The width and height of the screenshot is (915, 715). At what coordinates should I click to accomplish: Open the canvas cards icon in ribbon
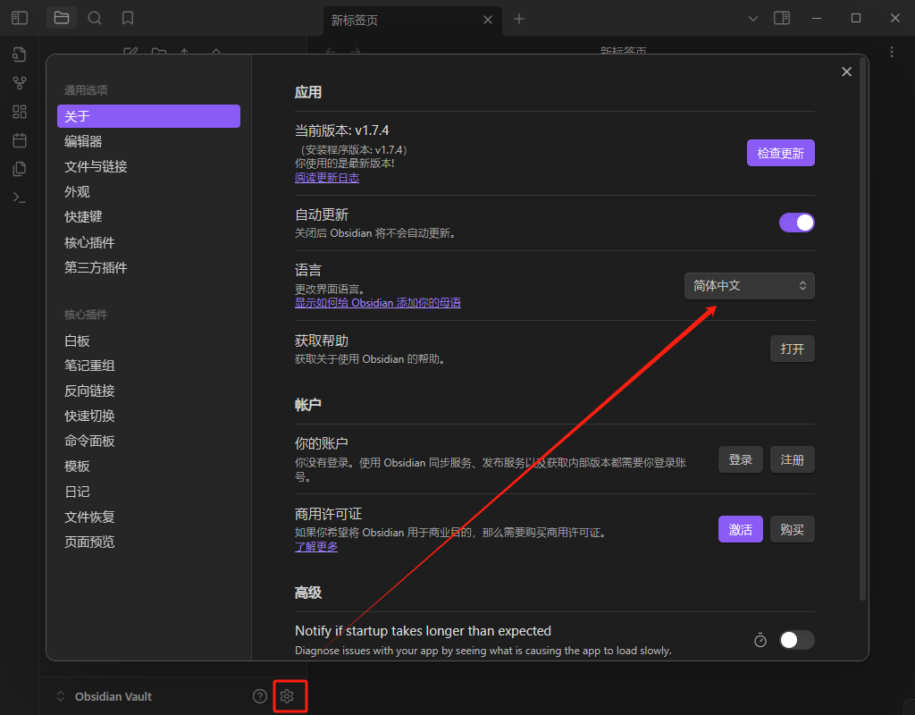point(19,111)
